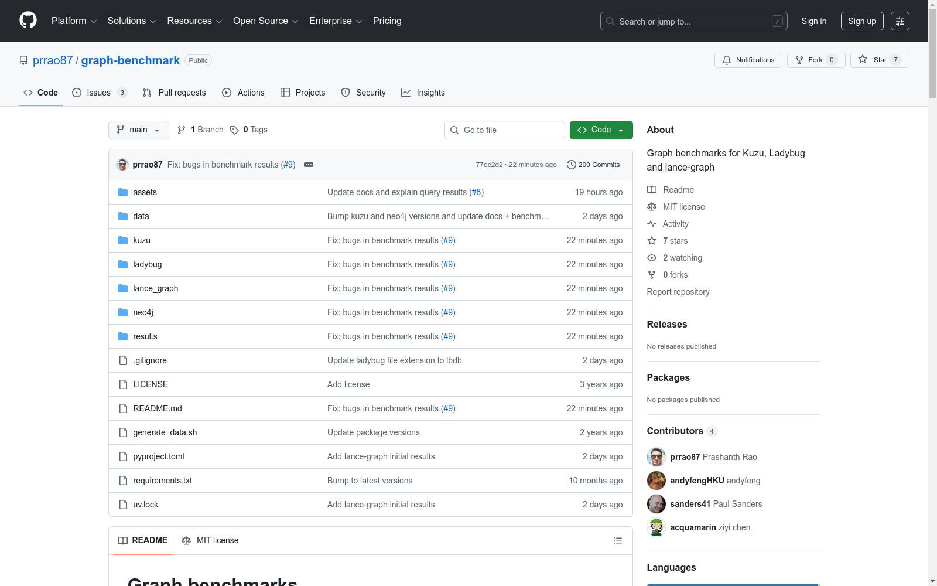This screenshot has height=586, width=937.
Task: Open the Projects tab
Action: point(303,93)
